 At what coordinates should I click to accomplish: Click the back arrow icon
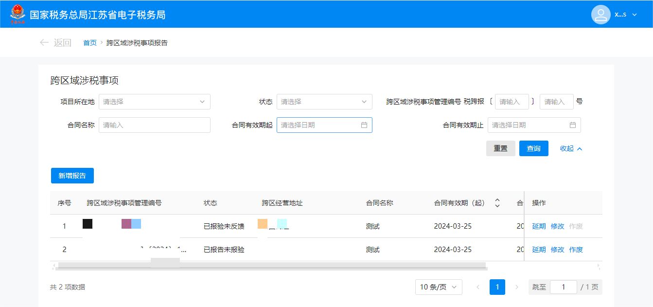(44, 43)
